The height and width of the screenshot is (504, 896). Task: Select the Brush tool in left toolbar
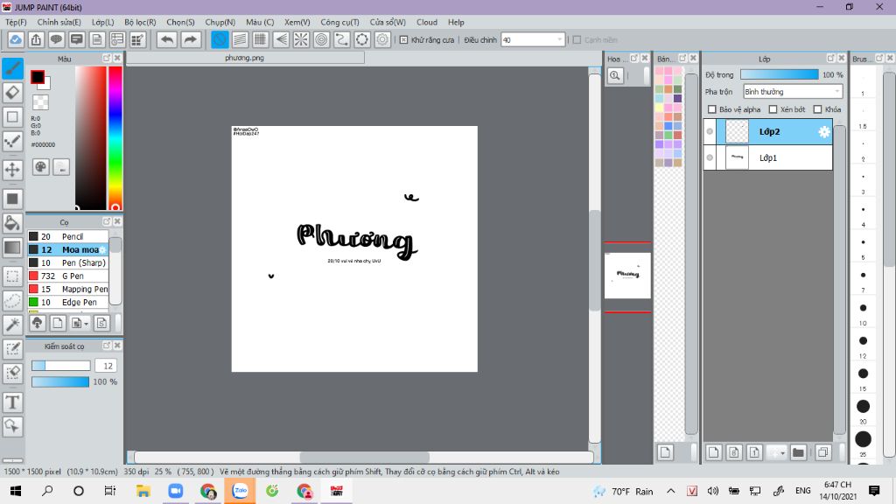coord(12,68)
